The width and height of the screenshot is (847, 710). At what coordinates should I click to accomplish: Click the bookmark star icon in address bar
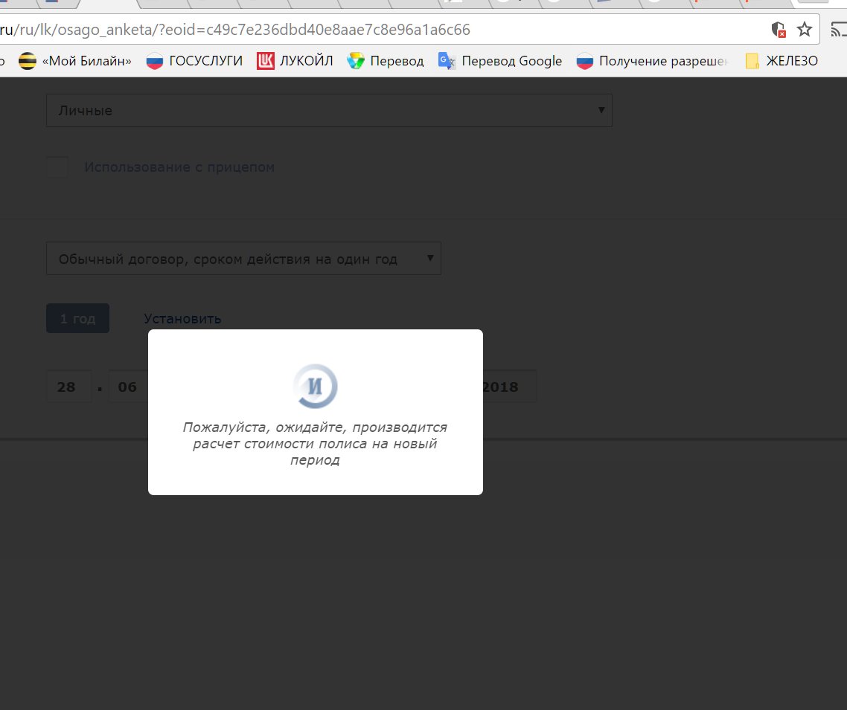pos(804,30)
